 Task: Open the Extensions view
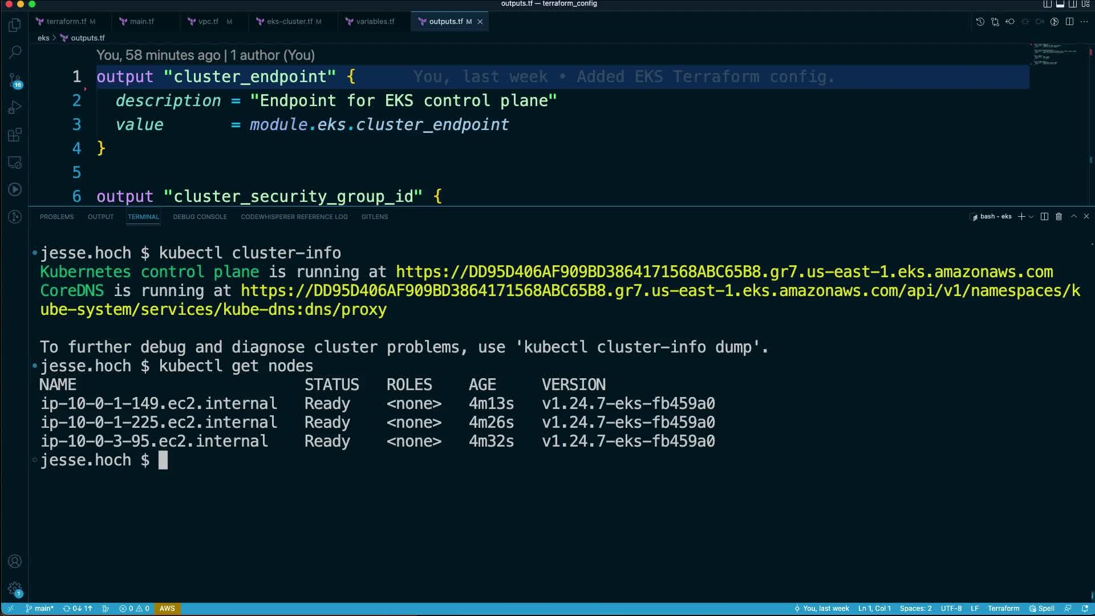[x=15, y=135]
